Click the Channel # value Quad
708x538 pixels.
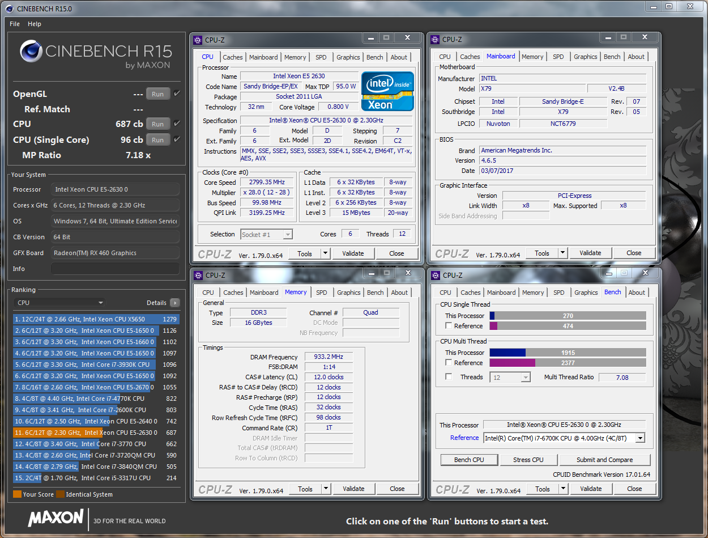371,312
